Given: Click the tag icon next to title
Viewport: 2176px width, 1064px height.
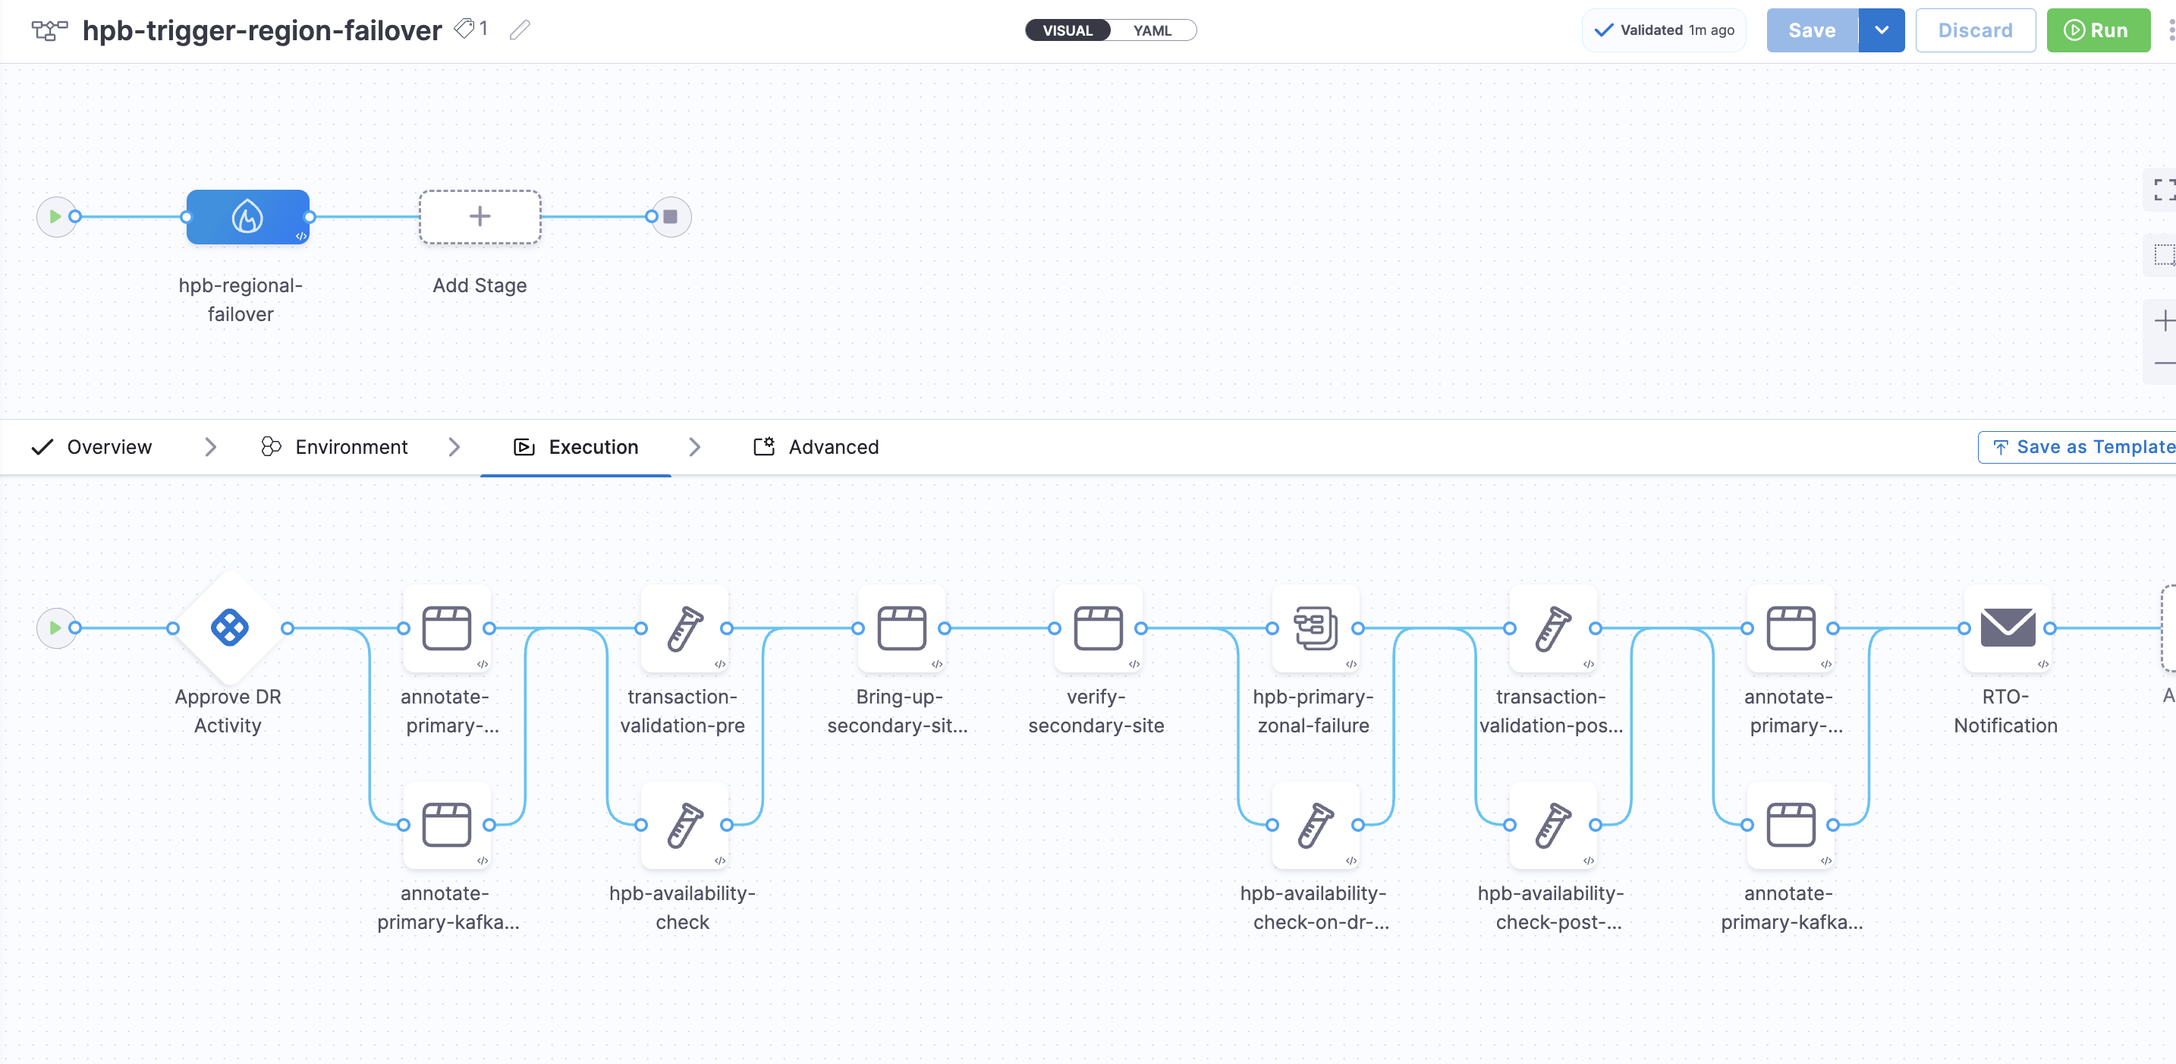Looking at the screenshot, I should (464, 29).
